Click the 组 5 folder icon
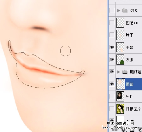 125,10
